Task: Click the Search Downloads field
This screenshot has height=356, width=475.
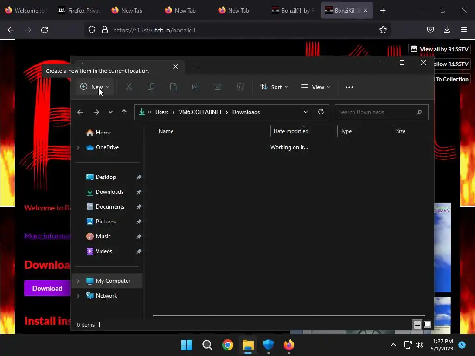Action: [381, 112]
